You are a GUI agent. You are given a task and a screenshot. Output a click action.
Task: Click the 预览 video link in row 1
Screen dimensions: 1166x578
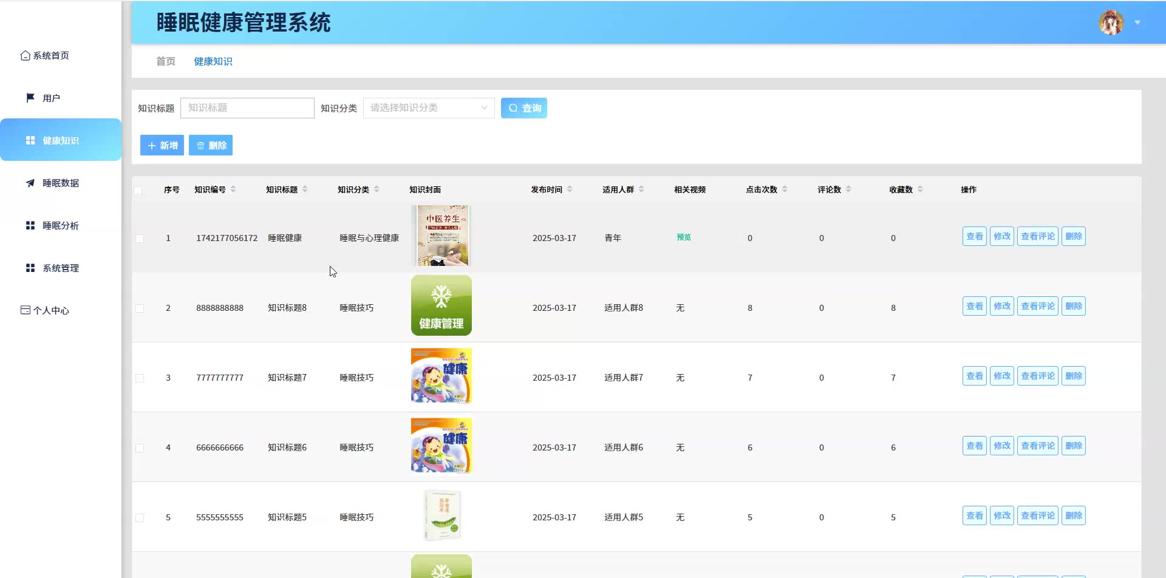684,237
